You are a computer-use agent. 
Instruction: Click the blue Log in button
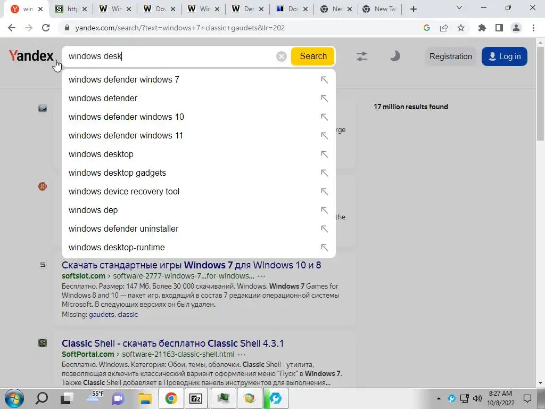(505, 56)
